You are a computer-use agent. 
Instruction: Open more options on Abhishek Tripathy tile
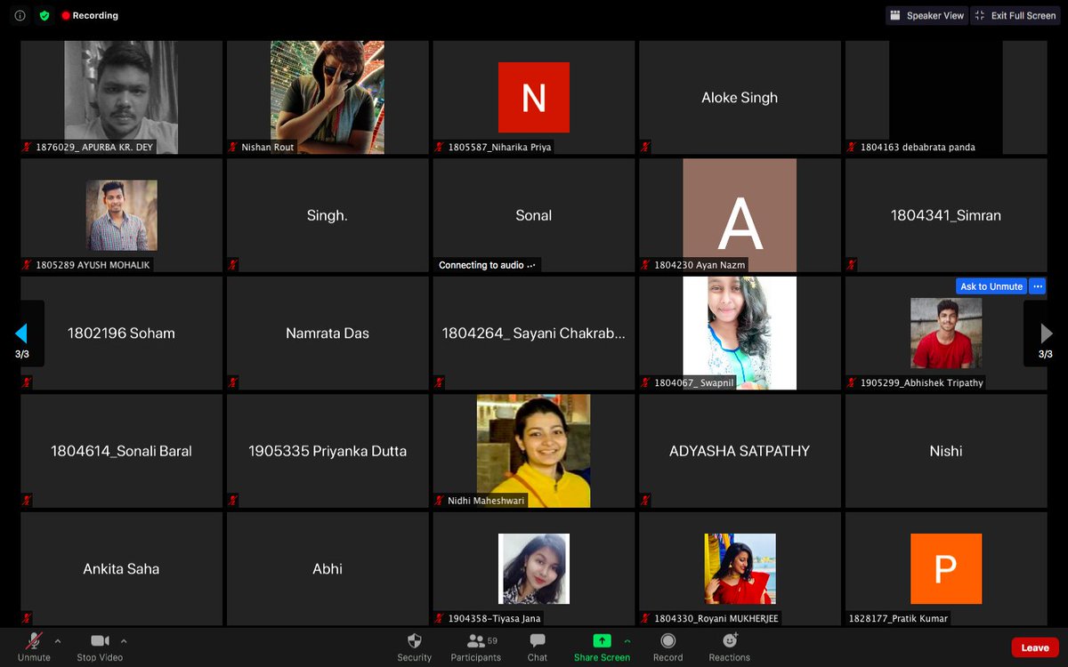pyautogui.click(x=1037, y=286)
